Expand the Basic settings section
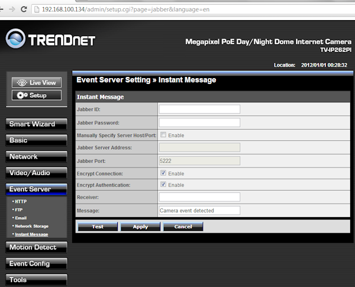The image size is (355, 287). (37, 140)
